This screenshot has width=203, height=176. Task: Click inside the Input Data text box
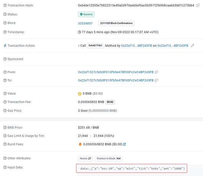131,168
